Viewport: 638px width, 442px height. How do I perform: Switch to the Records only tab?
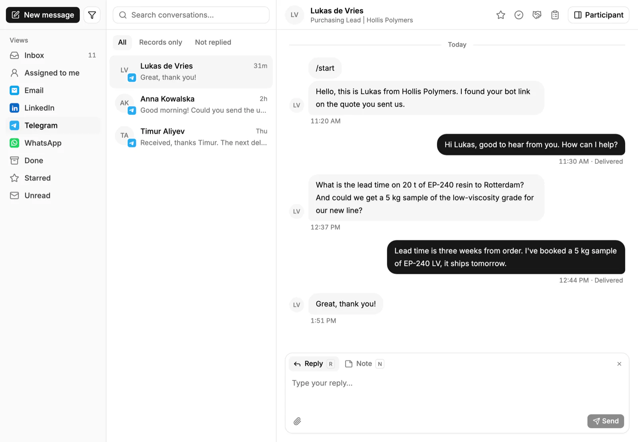tap(161, 42)
